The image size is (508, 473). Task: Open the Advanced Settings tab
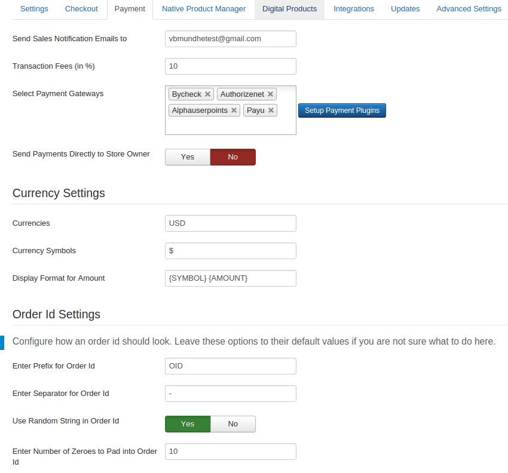click(x=469, y=9)
